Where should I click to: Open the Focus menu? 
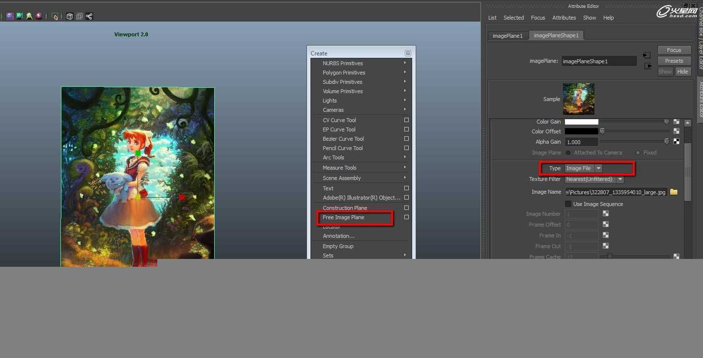538,18
